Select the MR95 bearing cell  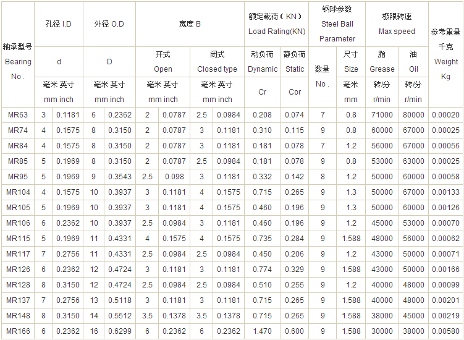(x=18, y=177)
